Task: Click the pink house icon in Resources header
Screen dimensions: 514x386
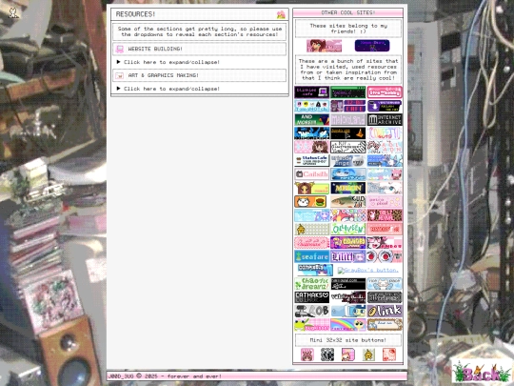Action: (x=281, y=14)
